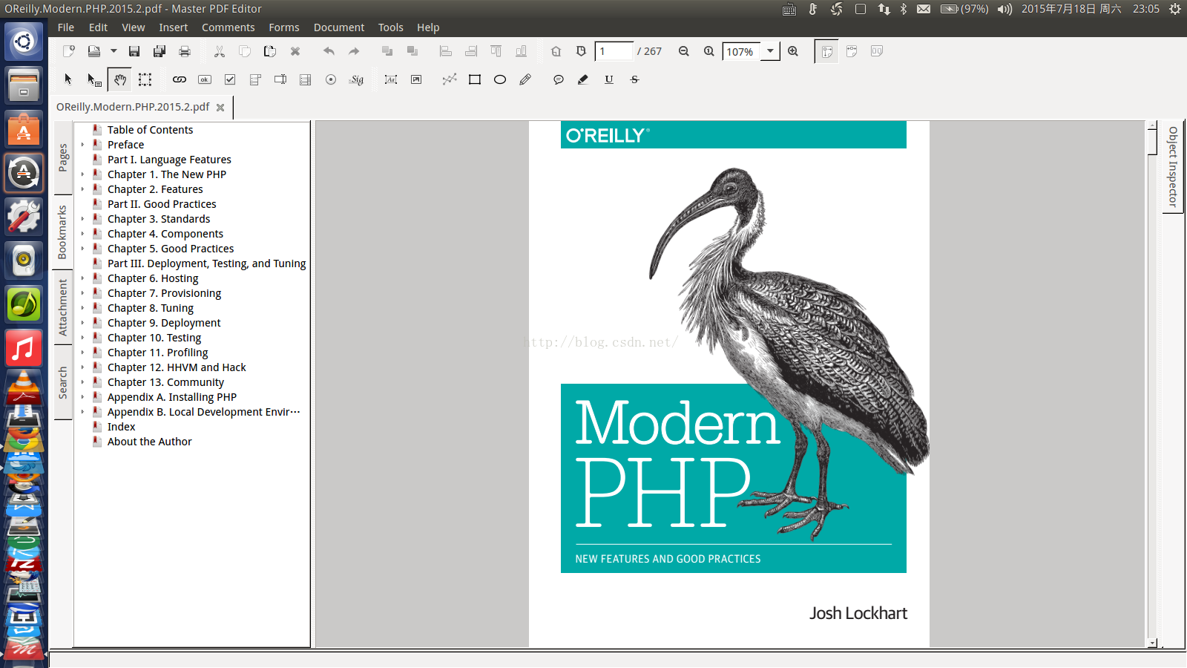Choose the Ellipse drawing tool

coord(500,79)
